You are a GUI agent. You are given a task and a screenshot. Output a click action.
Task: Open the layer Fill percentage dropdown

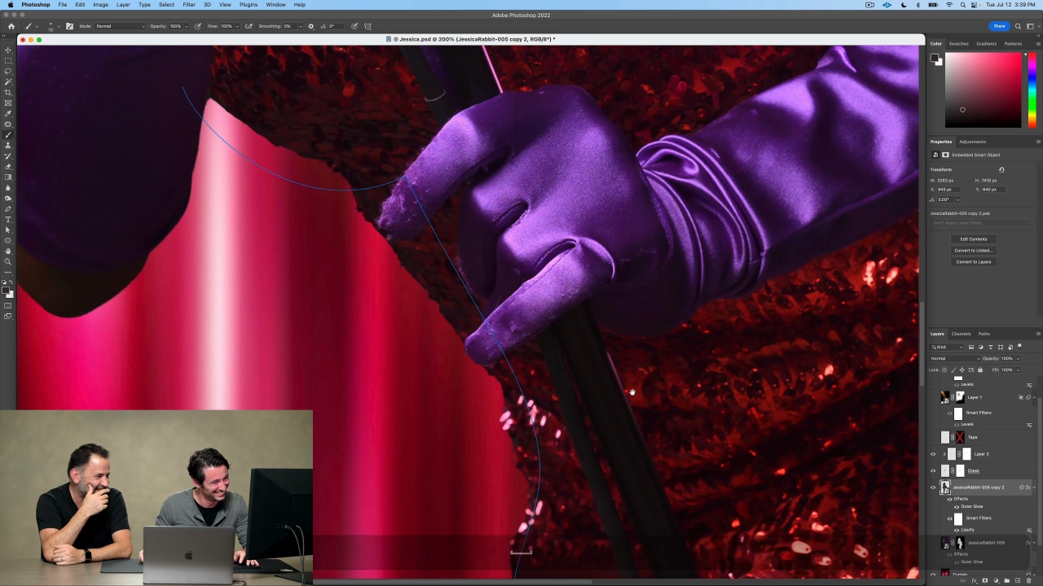(x=1017, y=370)
